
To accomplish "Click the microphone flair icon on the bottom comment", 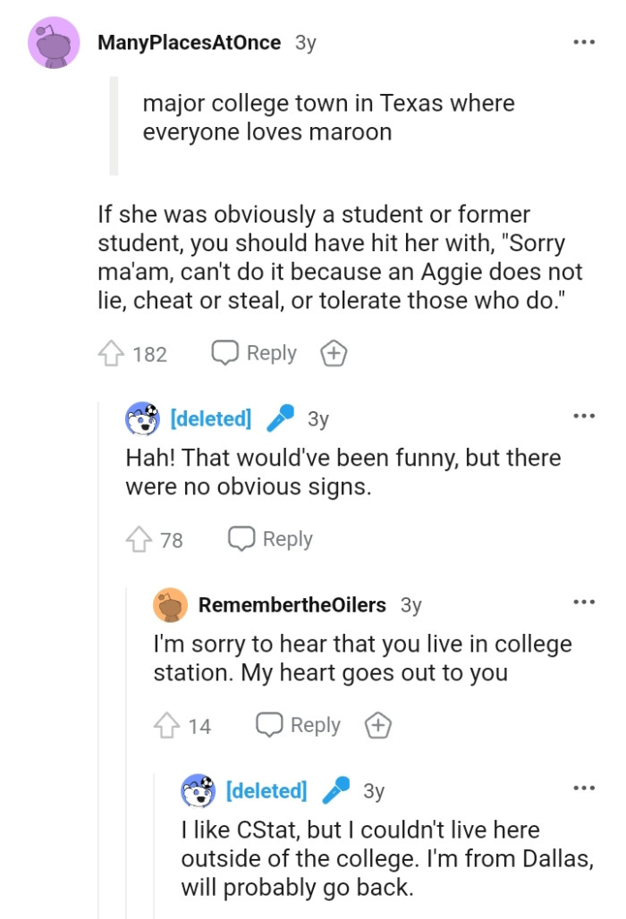I will [335, 790].
